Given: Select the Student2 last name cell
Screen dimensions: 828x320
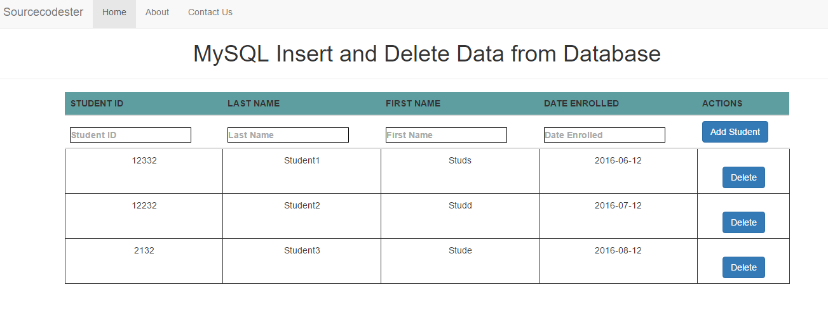Looking at the screenshot, I should (302, 216).
